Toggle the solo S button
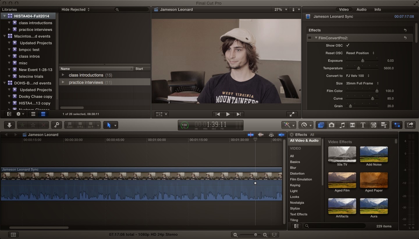Viewport: 419px width, 239px height. [x=271, y=135]
